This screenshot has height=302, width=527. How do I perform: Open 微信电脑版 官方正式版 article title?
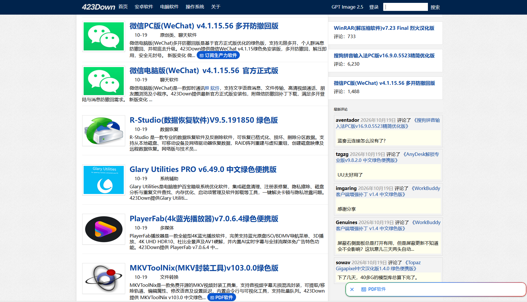click(204, 70)
